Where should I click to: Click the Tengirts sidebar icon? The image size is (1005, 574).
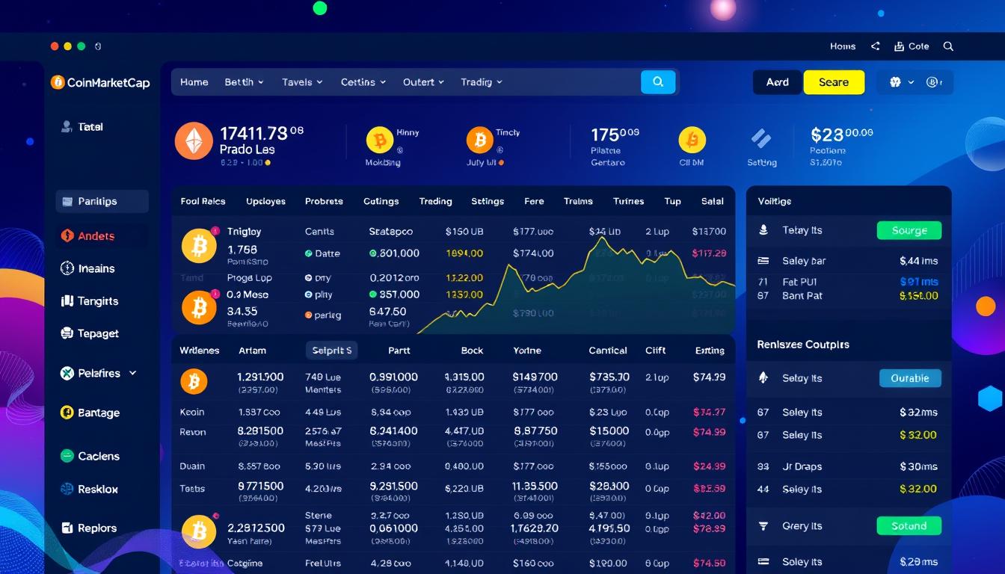coord(66,301)
